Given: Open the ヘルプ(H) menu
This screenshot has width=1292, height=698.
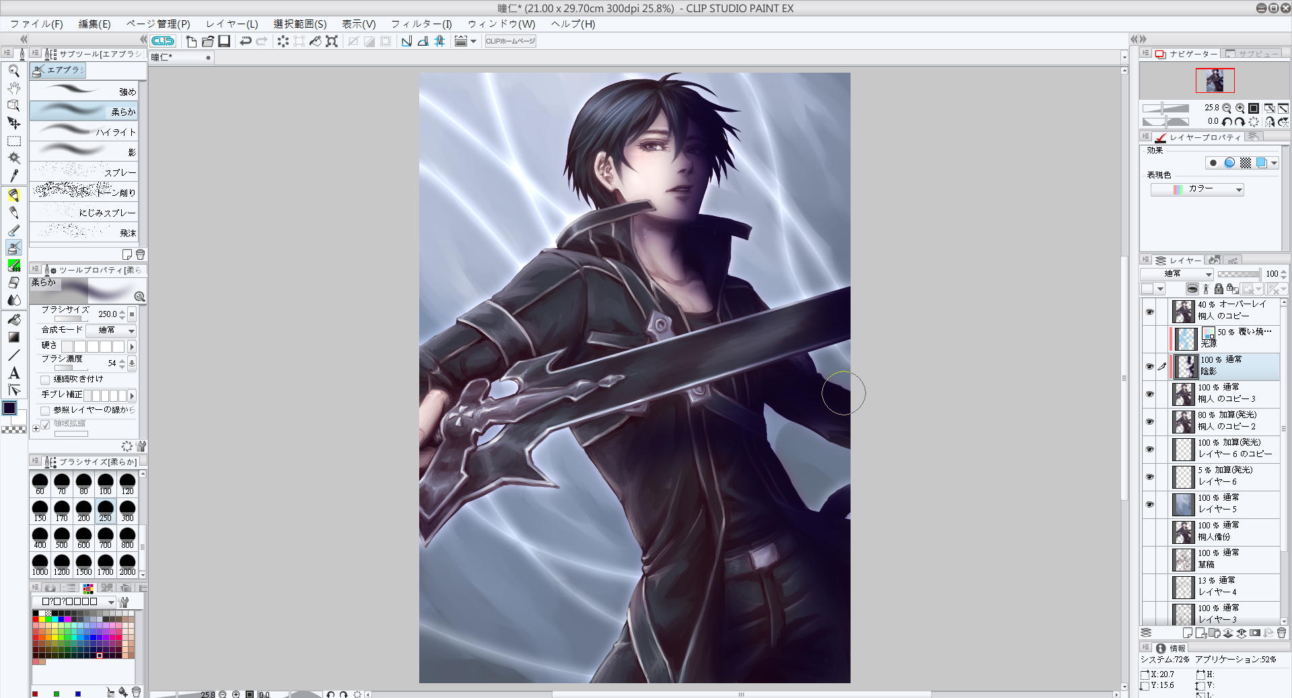Looking at the screenshot, I should click(x=573, y=24).
